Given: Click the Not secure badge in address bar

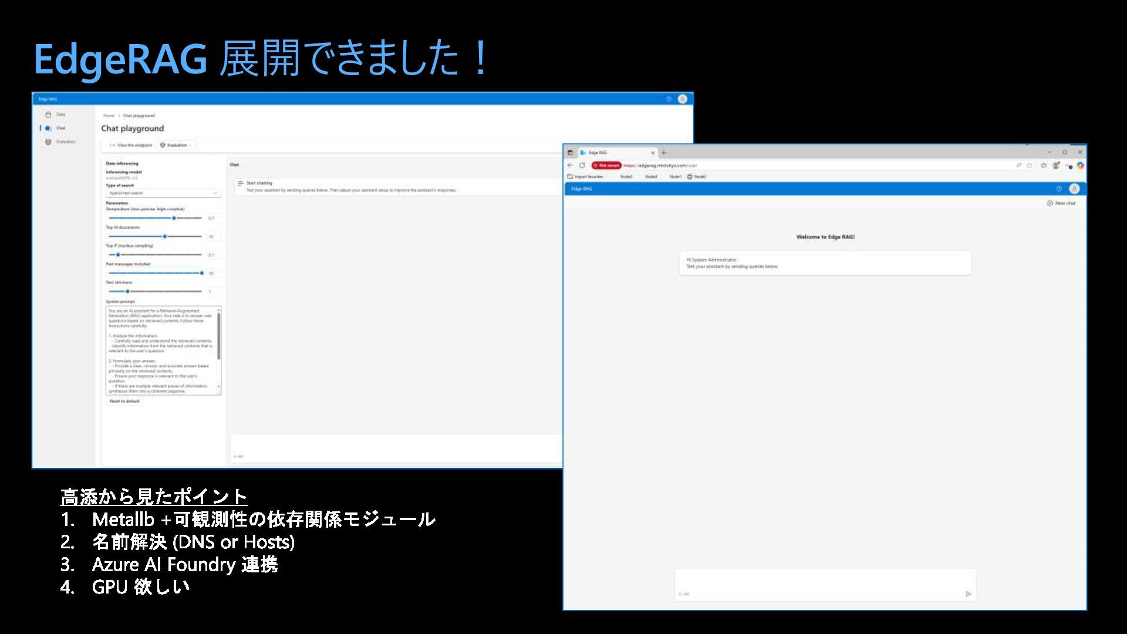Looking at the screenshot, I should point(606,166).
